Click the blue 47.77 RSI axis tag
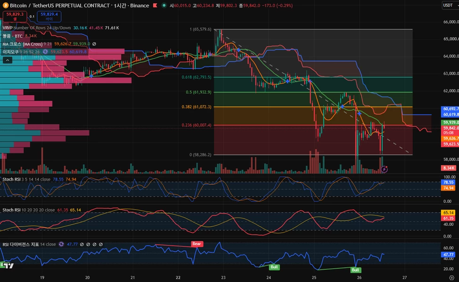Viewport: 459px width, 282px height. [x=448, y=255]
